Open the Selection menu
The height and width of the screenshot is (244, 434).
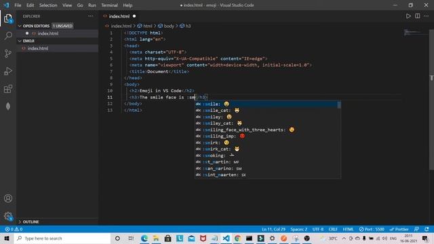tap(48, 5)
